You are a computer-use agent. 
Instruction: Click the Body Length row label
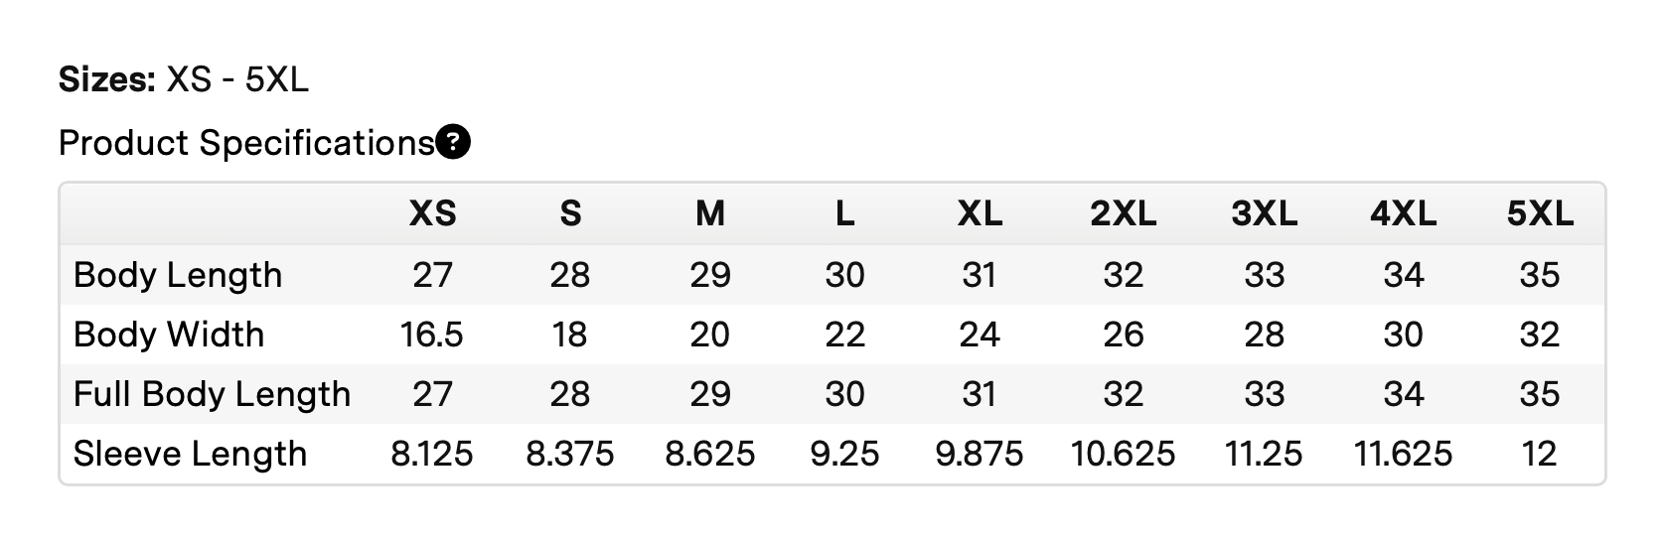(178, 275)
